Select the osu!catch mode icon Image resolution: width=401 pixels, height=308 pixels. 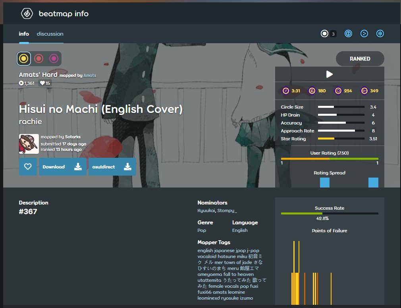[364, 34]
